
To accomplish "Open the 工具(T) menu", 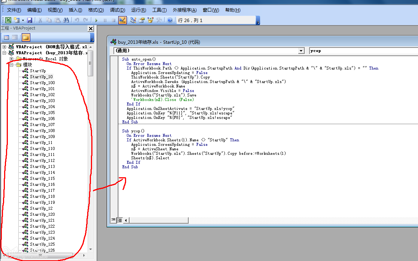I will (159, 10).
